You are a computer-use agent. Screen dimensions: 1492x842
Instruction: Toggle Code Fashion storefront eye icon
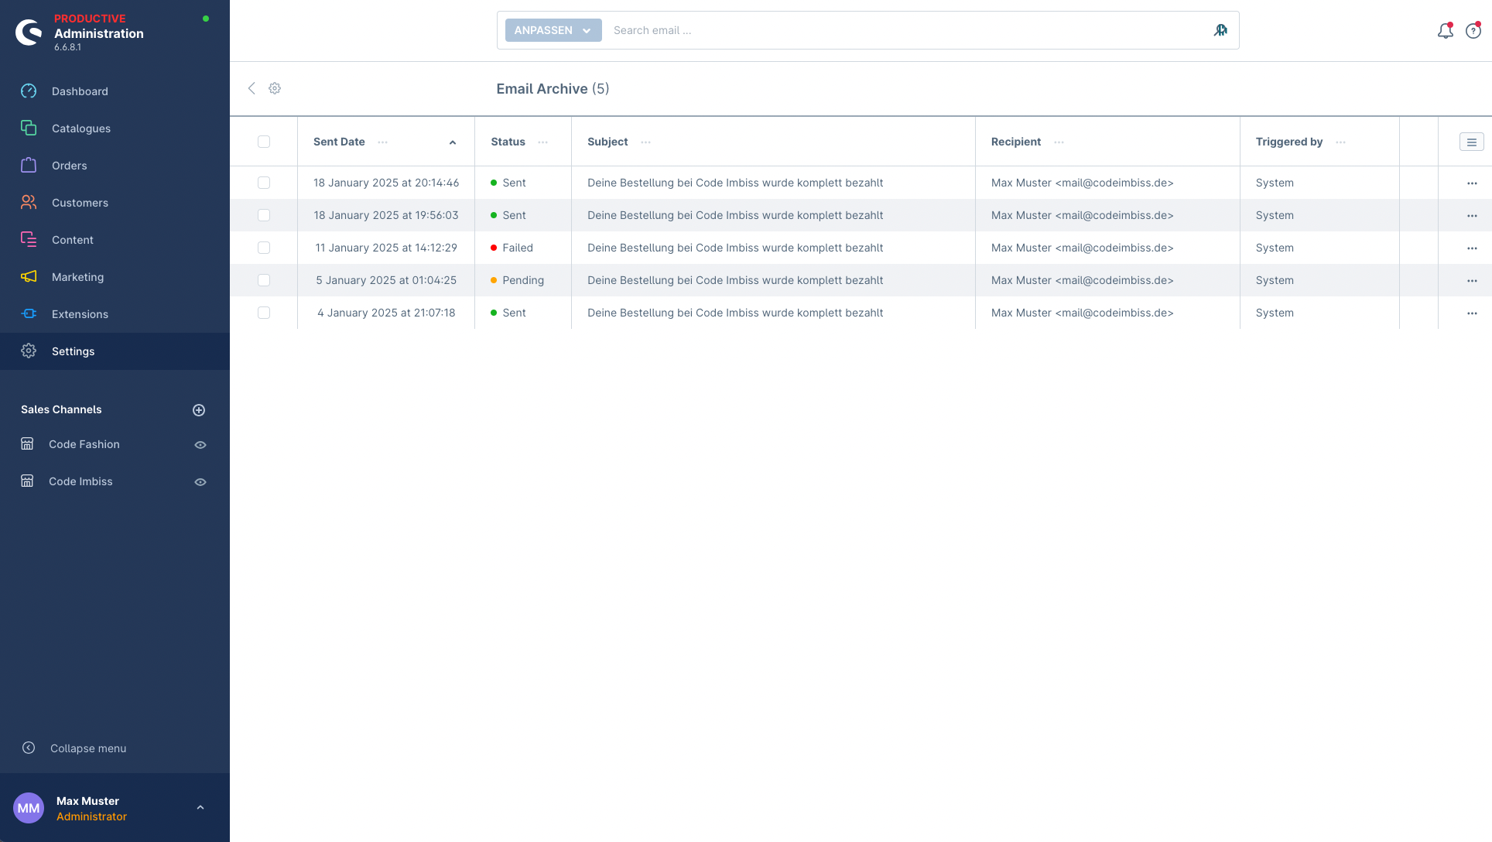[x=200, y=445]
